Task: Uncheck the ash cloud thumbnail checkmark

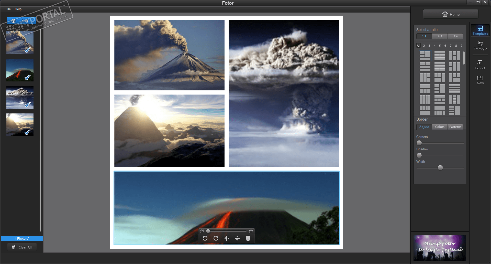Action: (x=28, y=105)
